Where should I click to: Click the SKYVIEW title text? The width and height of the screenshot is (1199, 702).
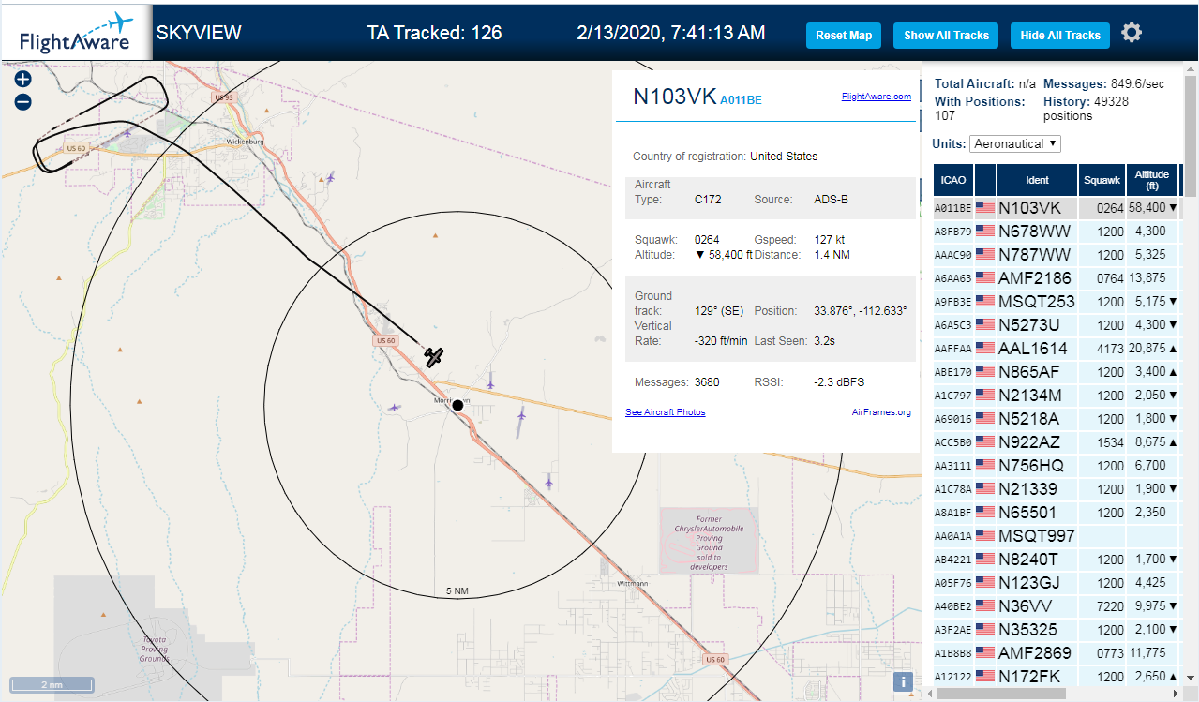199,33
